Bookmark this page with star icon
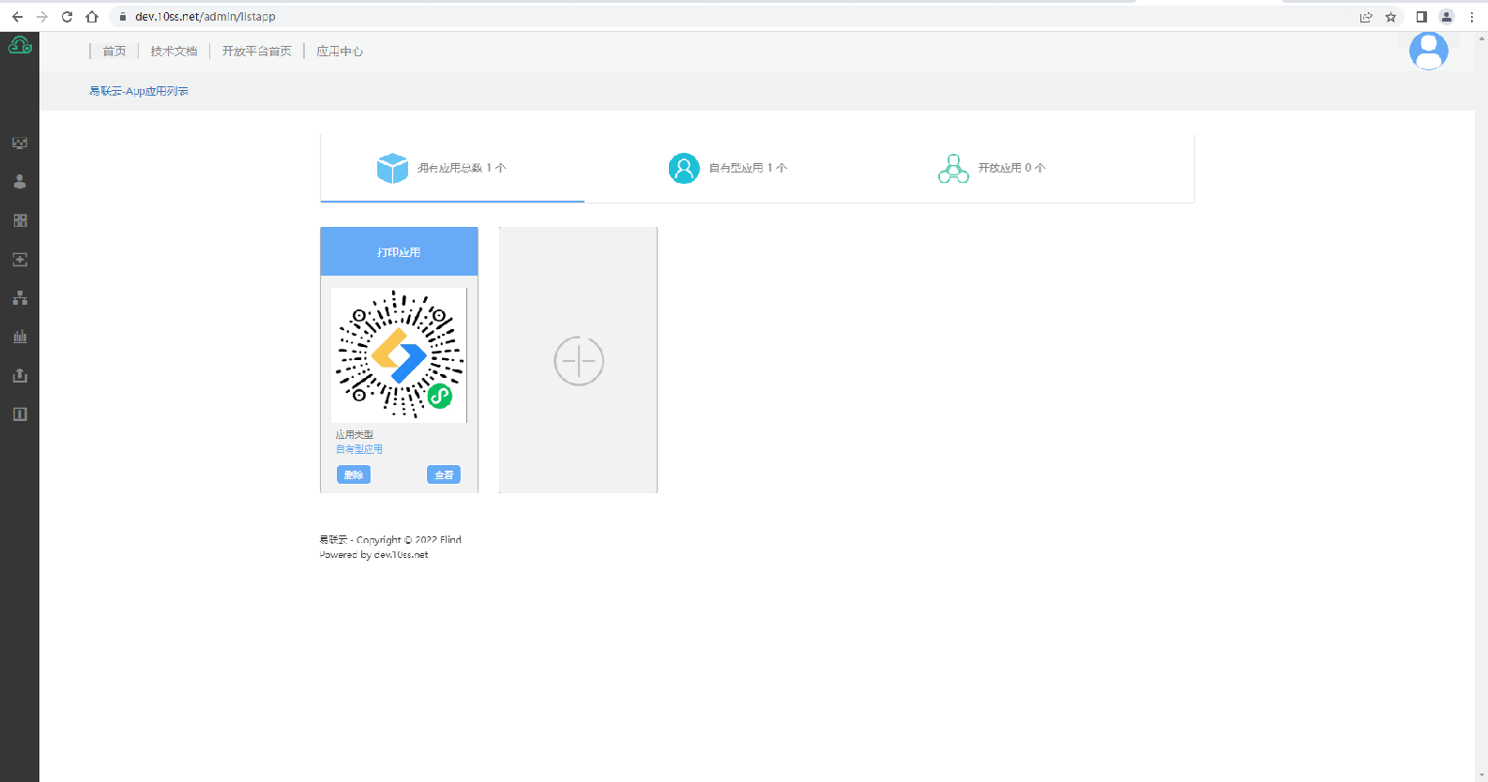 1390,17
